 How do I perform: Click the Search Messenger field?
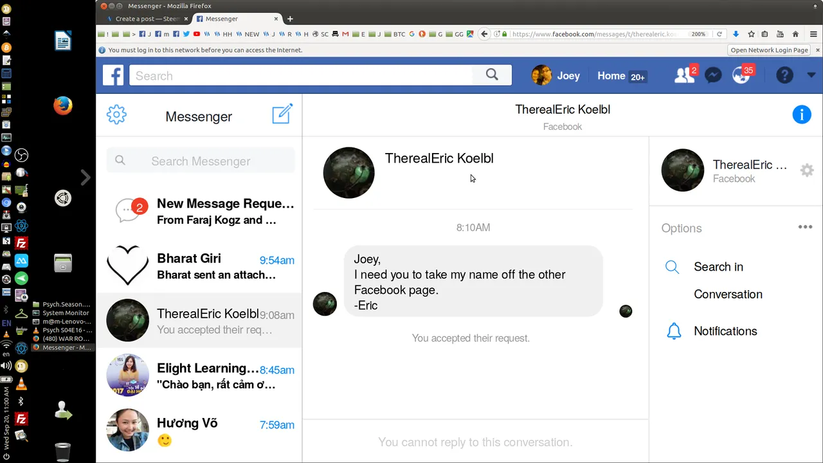click(201, 161)
